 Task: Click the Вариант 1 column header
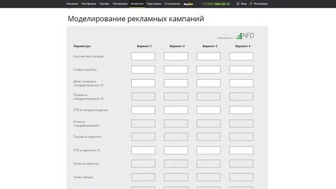(144, 46)
